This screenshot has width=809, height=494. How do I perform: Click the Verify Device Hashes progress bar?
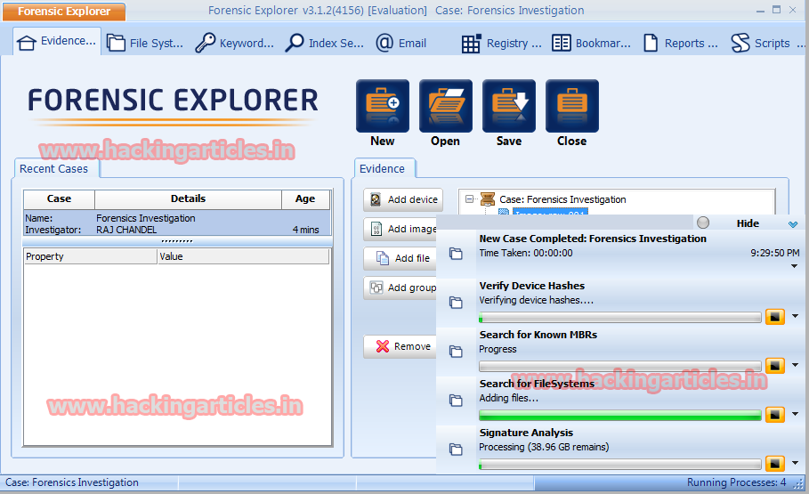[620, 317]
